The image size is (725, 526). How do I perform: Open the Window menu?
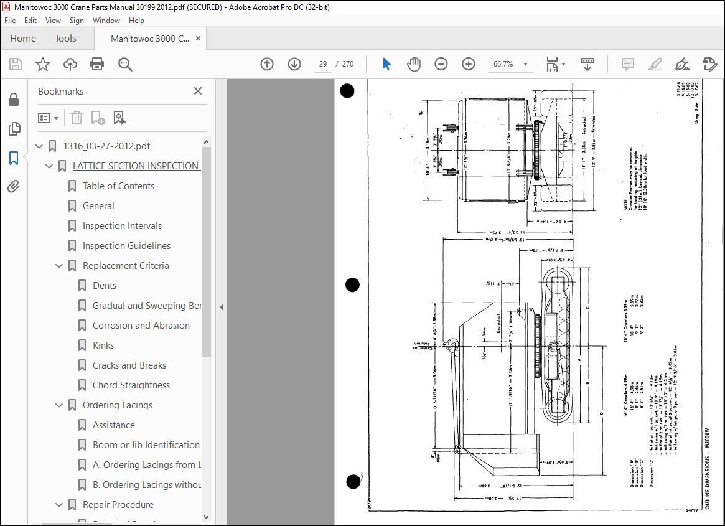tap(106, 21)
